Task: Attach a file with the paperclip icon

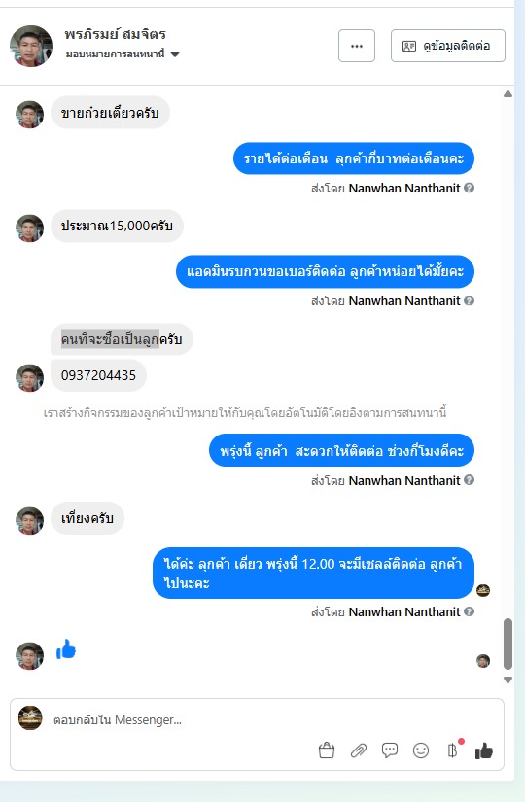Action: (x=358, y=750)
